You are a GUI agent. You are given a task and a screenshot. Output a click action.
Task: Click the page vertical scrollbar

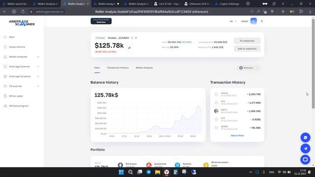(x=313, y=64)
